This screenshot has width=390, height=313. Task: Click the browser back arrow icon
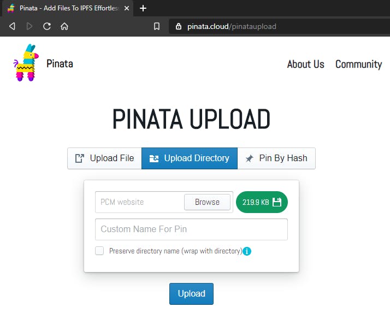pos(12,26)
